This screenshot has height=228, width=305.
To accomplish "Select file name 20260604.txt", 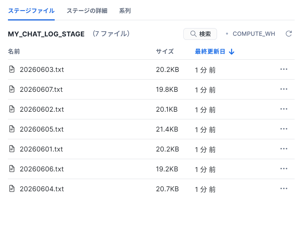I will [x=42, y=189].
